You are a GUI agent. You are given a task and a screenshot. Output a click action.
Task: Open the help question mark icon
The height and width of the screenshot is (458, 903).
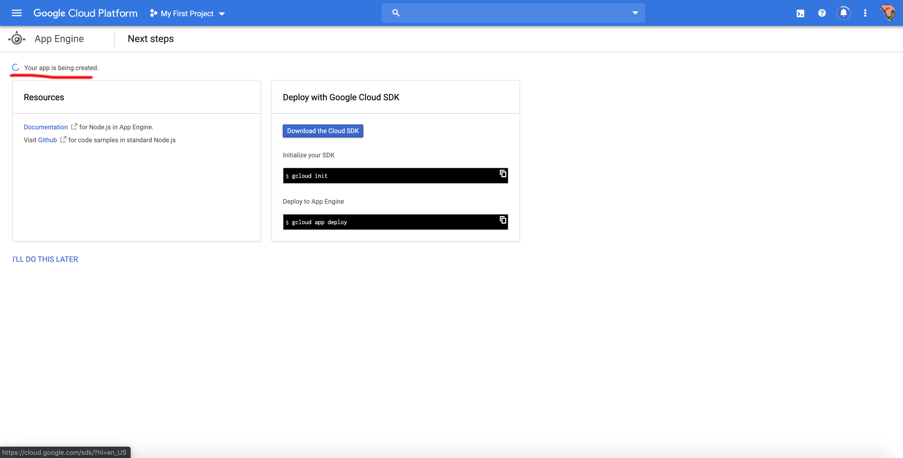(x=822, y=13)
